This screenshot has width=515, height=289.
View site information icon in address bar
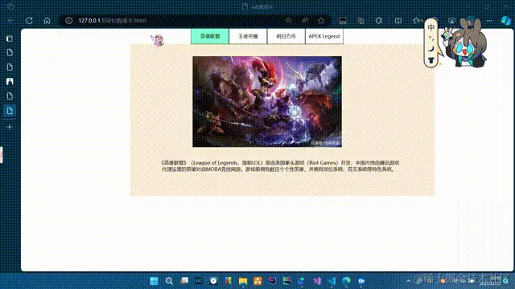pos(68,21)
